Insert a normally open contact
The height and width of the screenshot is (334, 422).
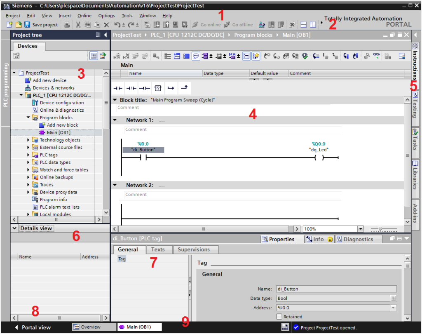(x=118, y=88)
